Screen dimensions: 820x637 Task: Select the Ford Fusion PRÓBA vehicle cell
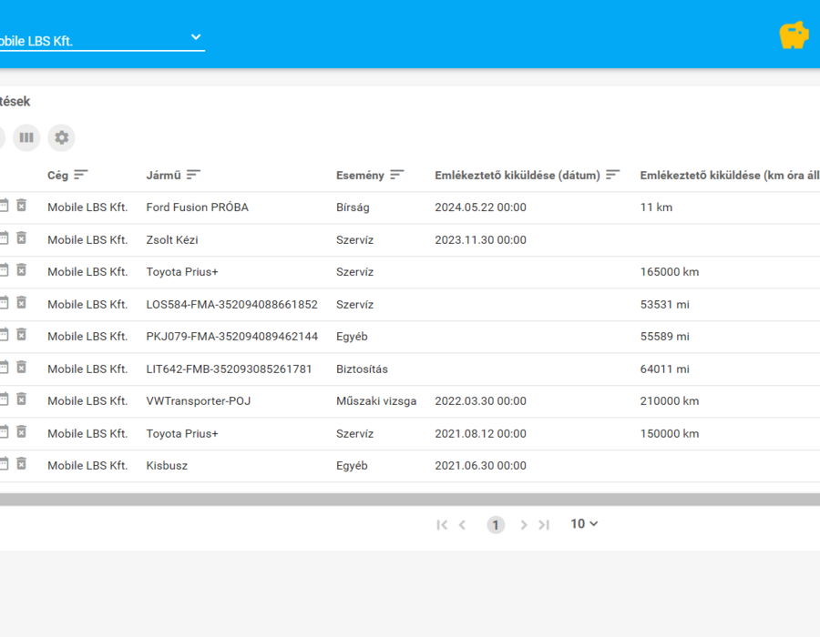tap(198, 207)
